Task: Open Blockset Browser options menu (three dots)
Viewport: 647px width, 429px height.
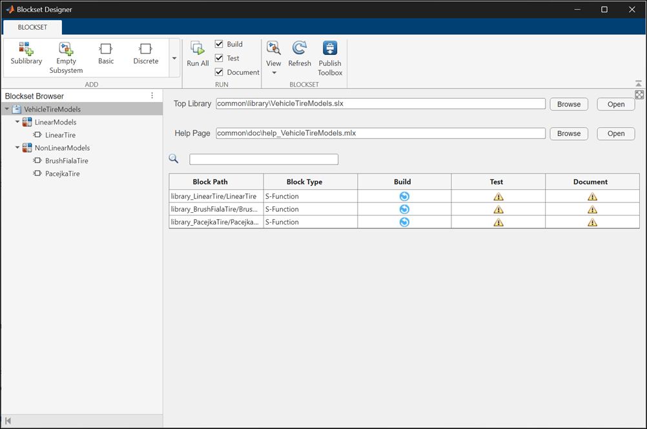Action: [152, 95]
